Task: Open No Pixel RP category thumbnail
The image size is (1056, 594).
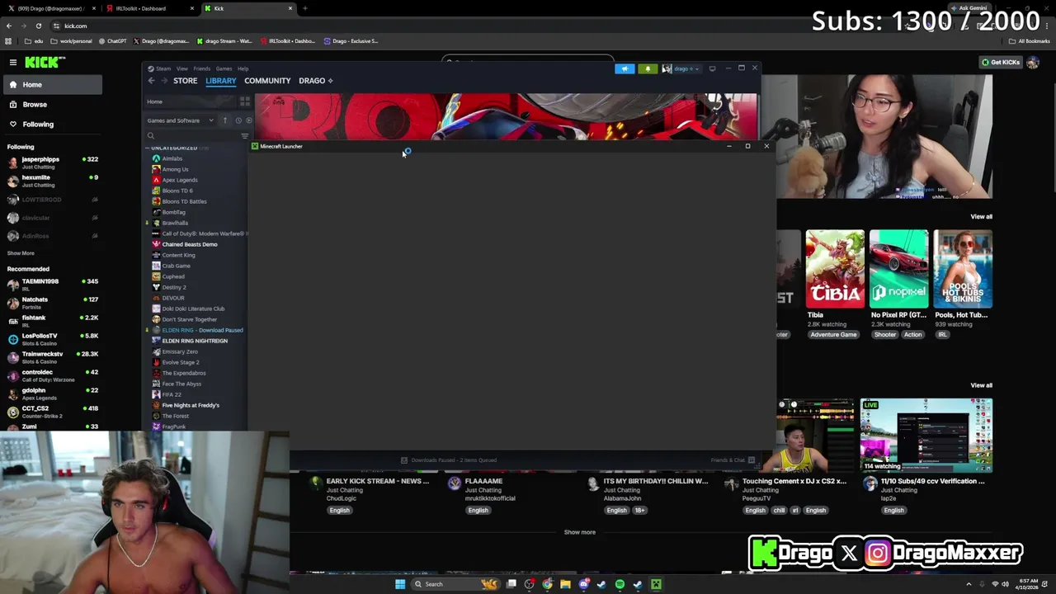Action: [898, 268]
